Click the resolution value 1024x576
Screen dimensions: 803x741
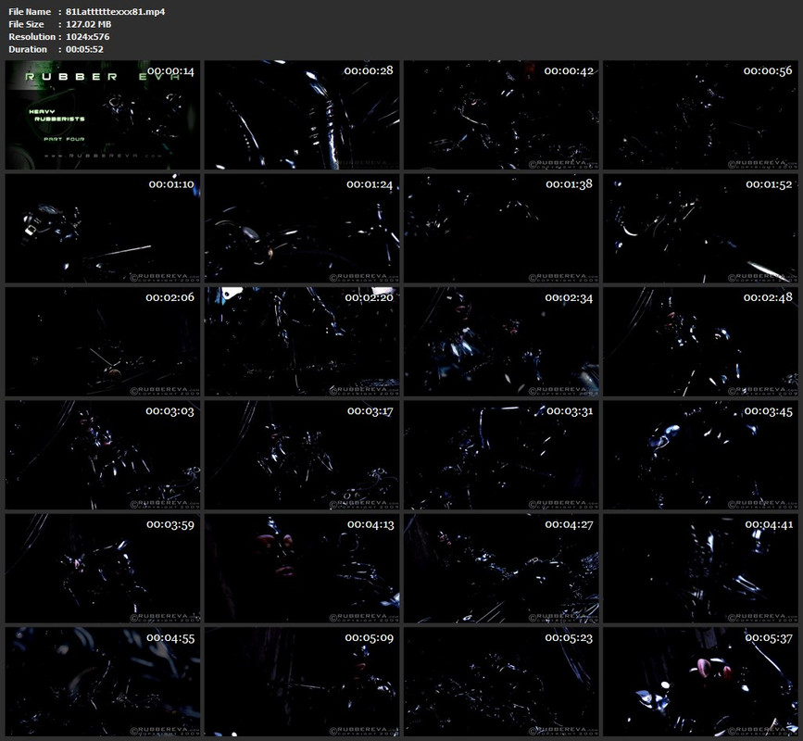88,37
